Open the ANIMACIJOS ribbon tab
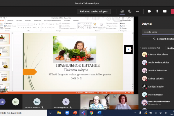The image size is (174, 116). point(37,21)
